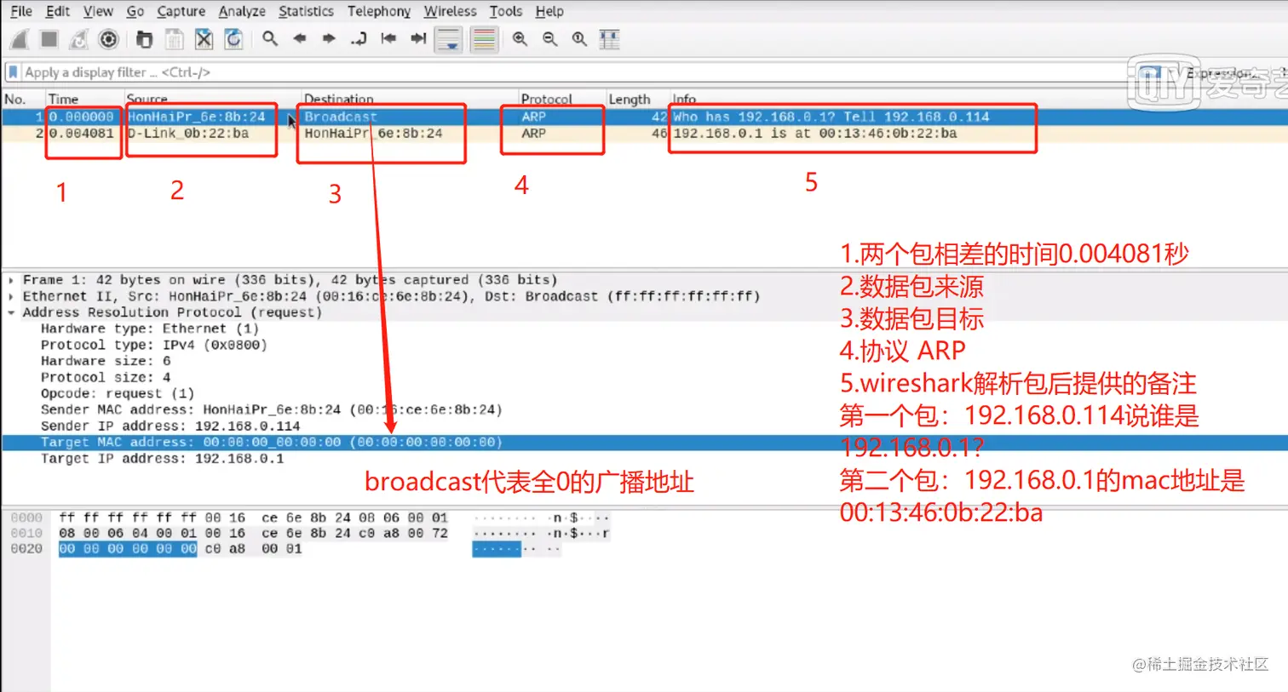Jump to the first packet icon
This screenshot has height=692, width=1288.
[x=388, y=38]
